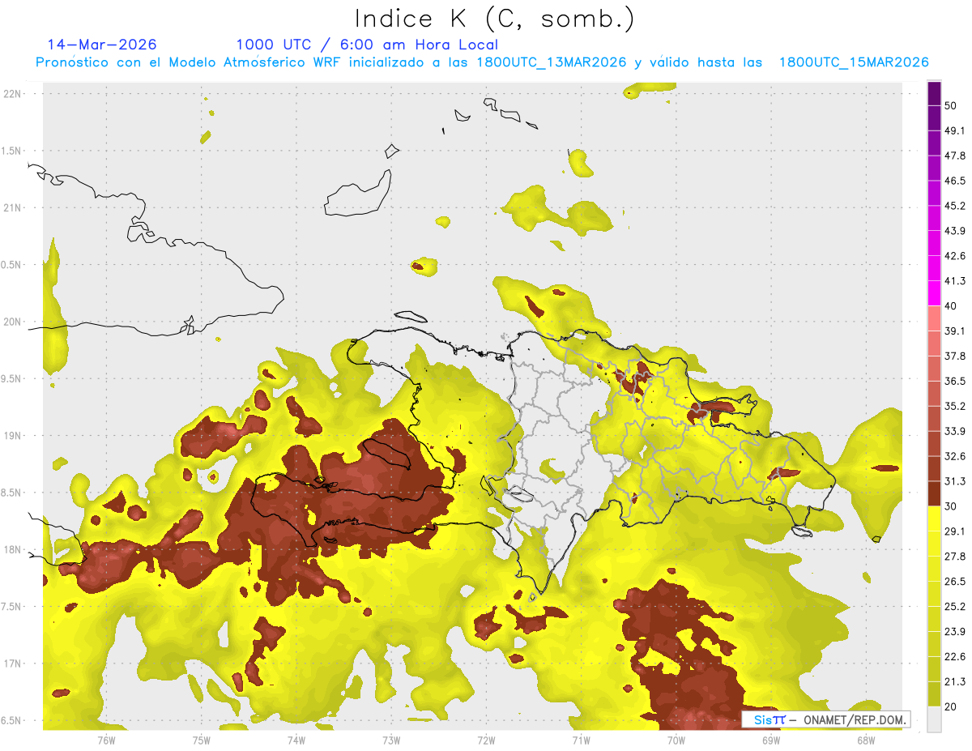The width and height of the screenshot is (972, 751).
Task: Pick the dark purple swatch above 50
Action: pos(934,93)
